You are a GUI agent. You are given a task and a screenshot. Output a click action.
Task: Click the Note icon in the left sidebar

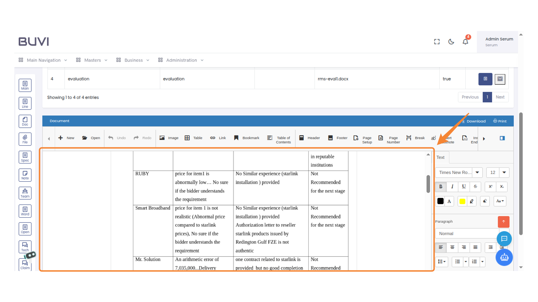25,175
